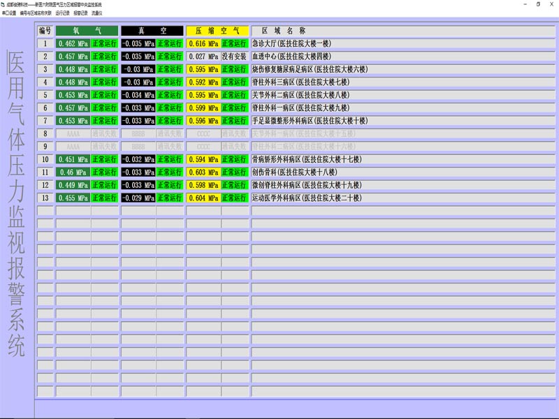Click the 0.46 MPa oxygen value in row 11
This screenshot has height=419, width=559.
pos(73,172)
